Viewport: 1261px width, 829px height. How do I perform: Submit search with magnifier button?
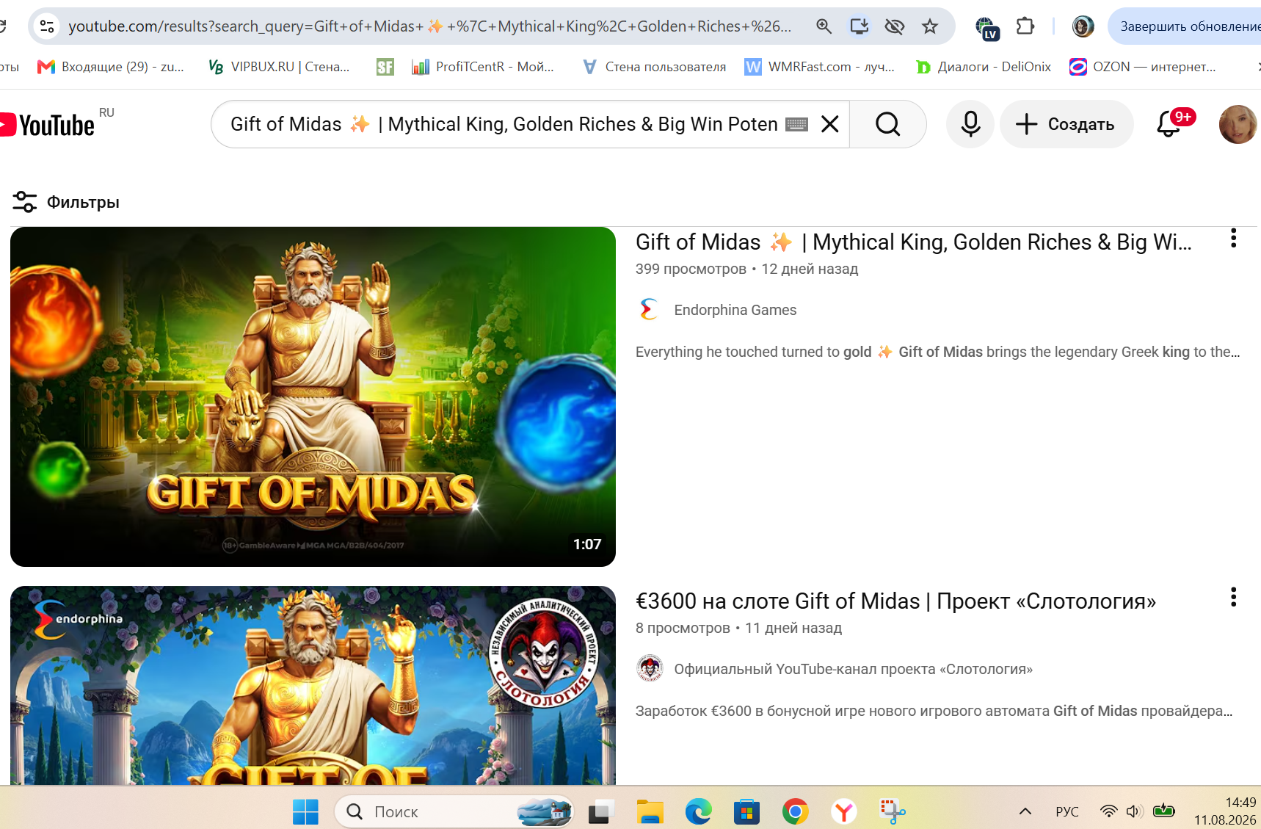[x=888, y=124]
